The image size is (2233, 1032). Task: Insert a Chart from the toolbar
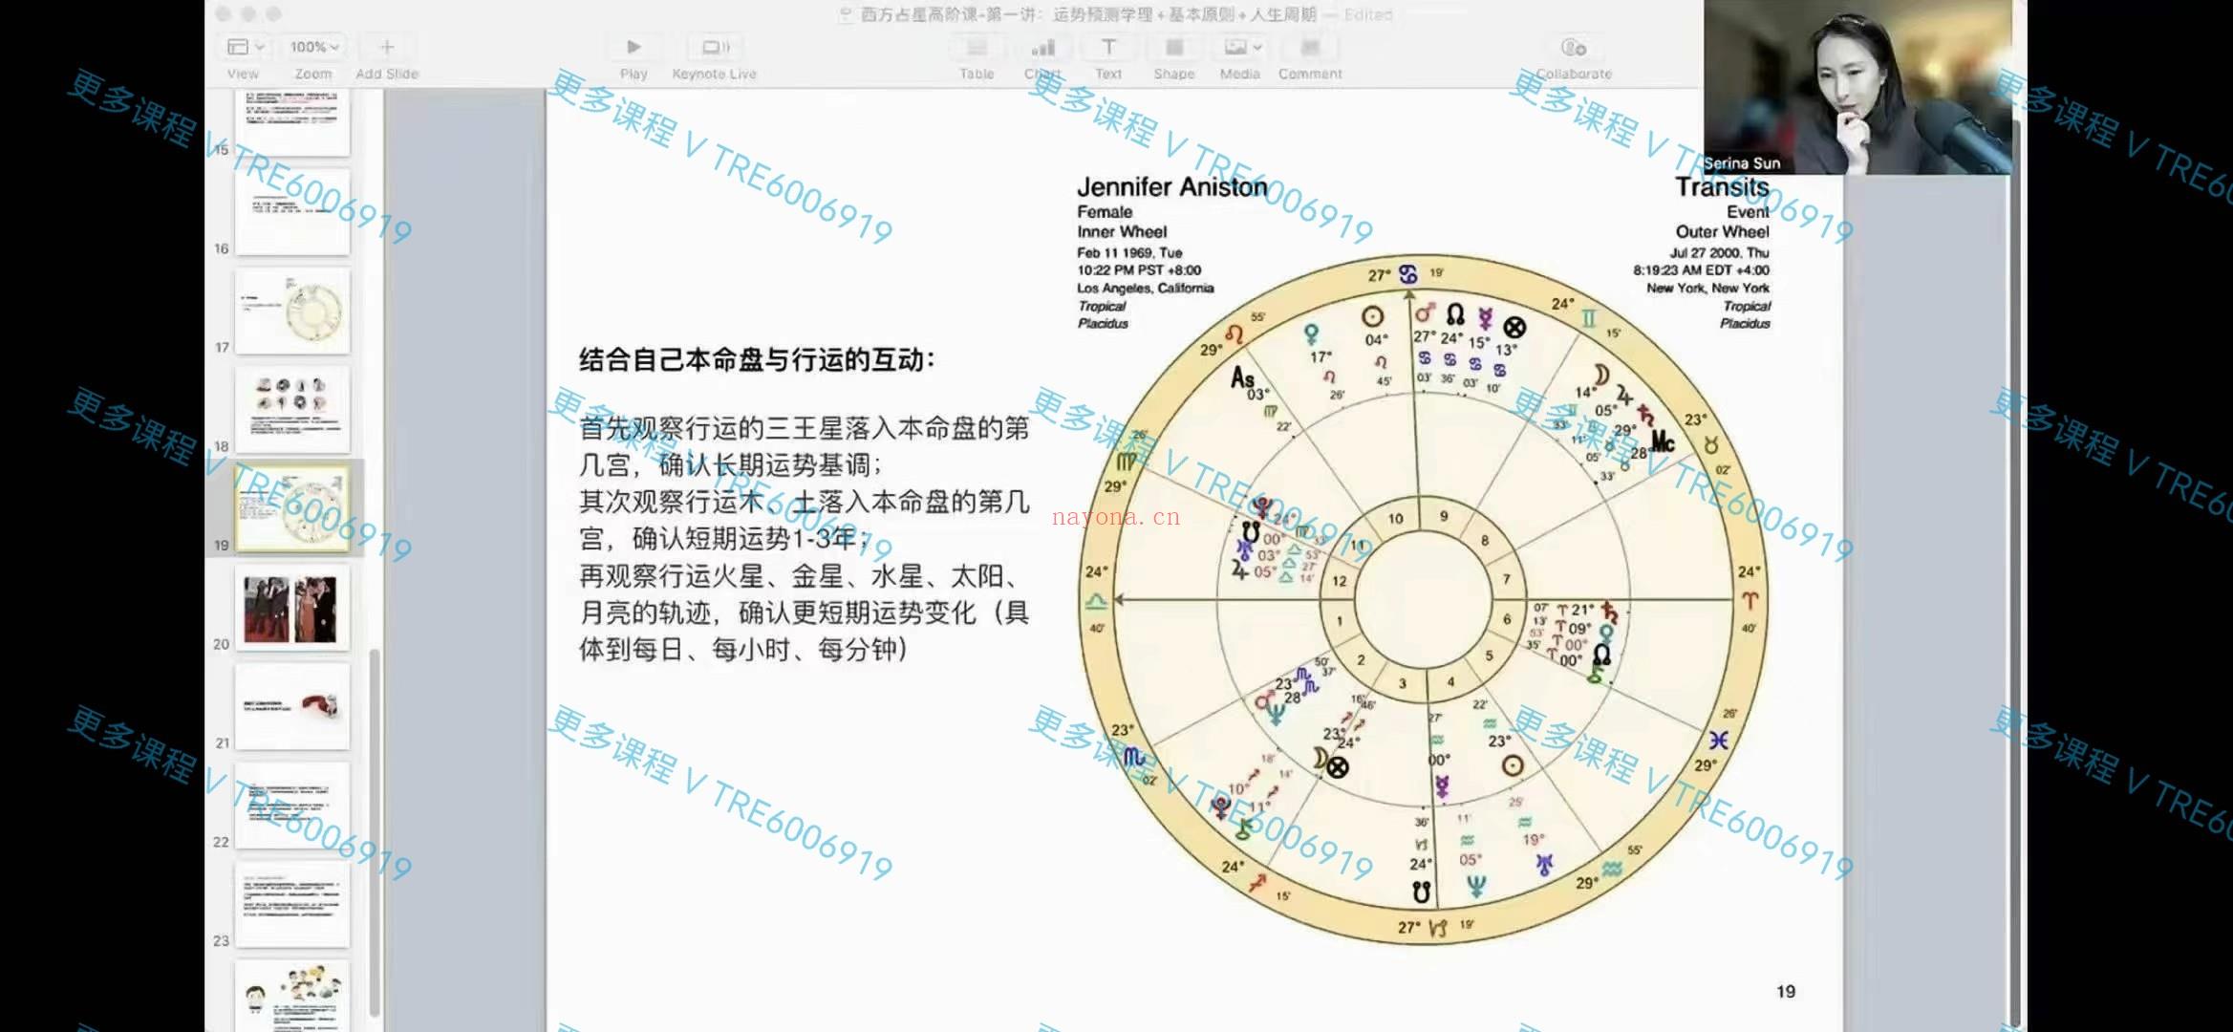[1043, 47]
